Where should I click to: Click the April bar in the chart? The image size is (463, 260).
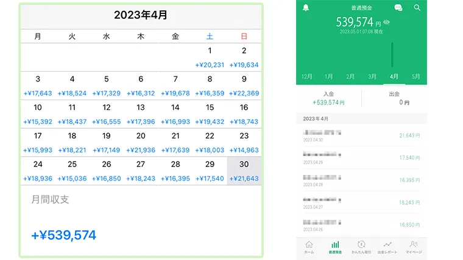click(393, 55)
